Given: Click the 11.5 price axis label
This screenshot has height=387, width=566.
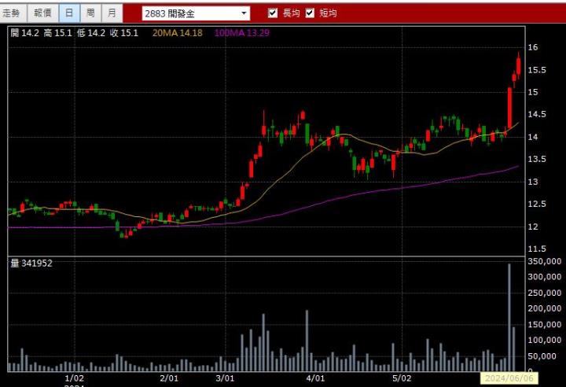Looking at the screenshot, I should click(537, 249).
